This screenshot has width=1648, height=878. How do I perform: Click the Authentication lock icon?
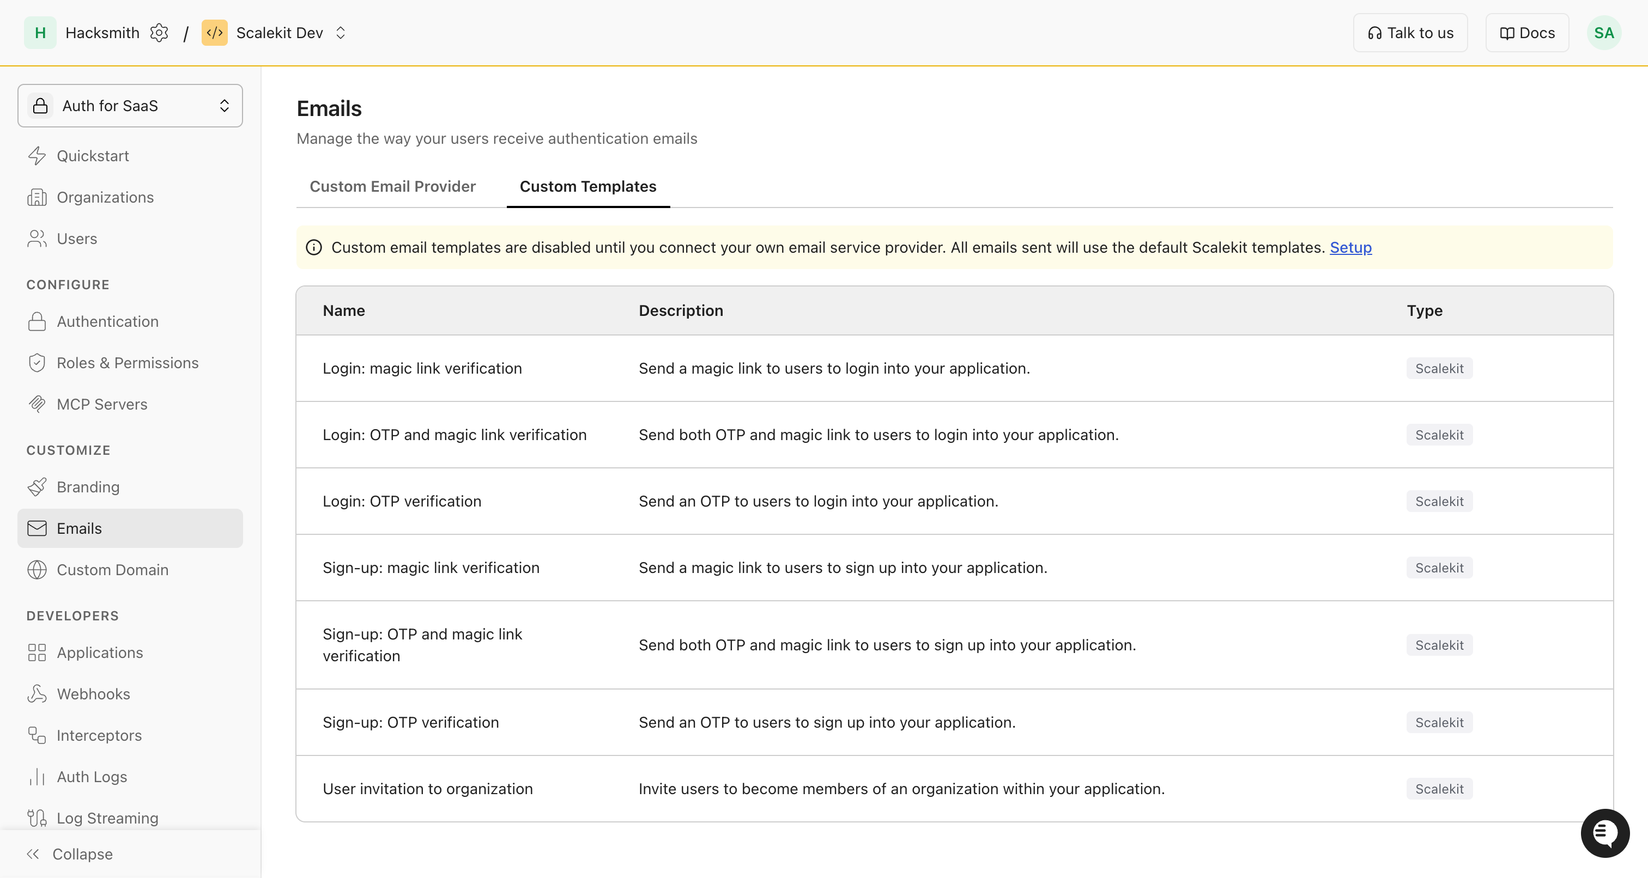37,321
